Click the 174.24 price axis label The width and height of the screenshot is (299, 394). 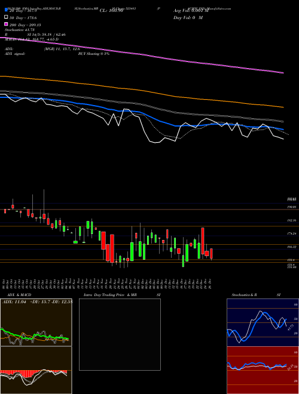tap(292, 233)
